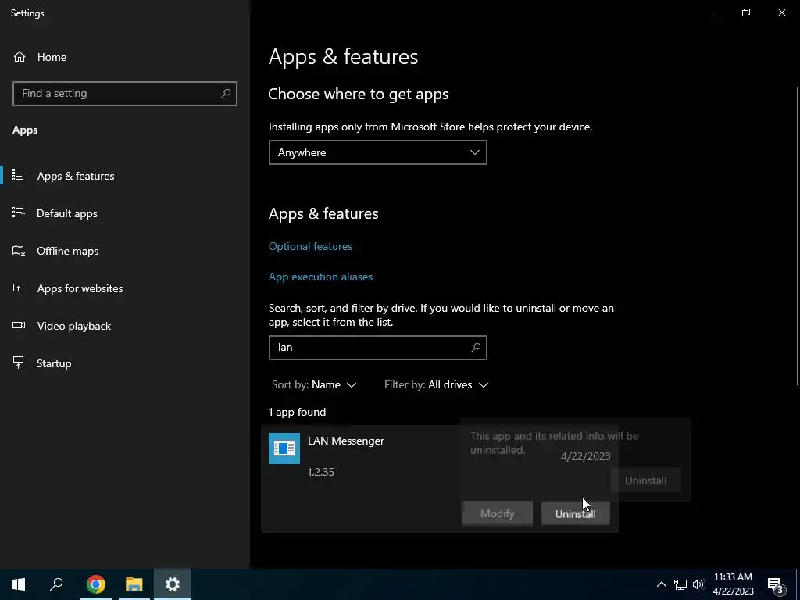Click the Modify button for LAN Messenger
Viewport: 800px width, 600px height.
[498, 513]
